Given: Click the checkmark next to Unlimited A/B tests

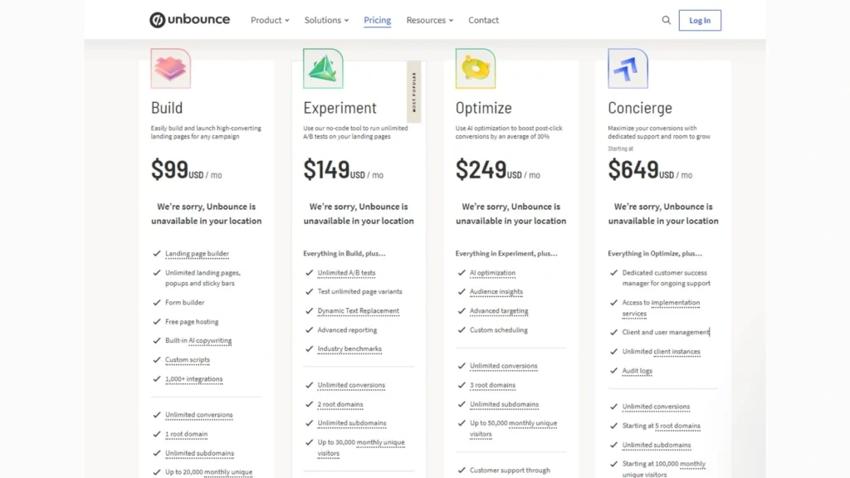Looking at the screenshot, I should coord(310,272).
